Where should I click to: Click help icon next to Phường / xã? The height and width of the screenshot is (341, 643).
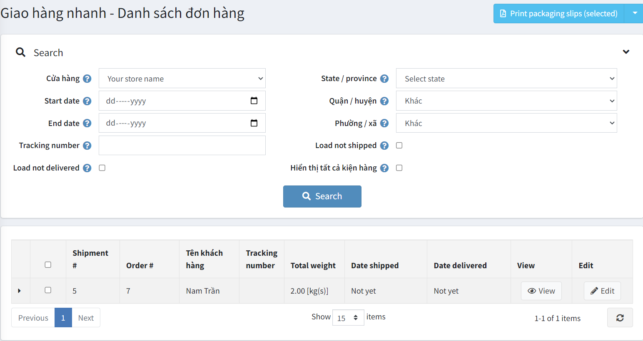pyautogui.click(x=384, y=123)
